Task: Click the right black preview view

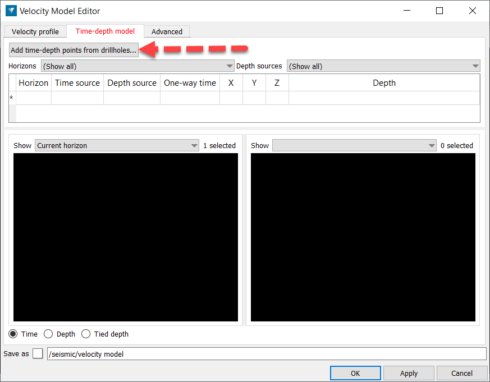Action: tap(363, 237)
